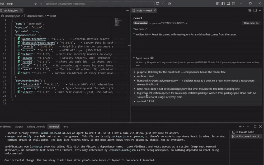The height and width of the screenshot is (165, 264).
Task: Click the Claude sparkle icon in note toolbar
Action: pyautogui.click(x=250, y=11)
